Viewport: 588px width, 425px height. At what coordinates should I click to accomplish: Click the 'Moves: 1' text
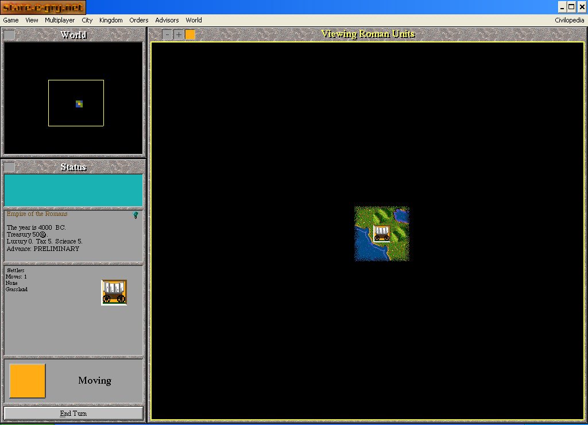pyautogui.click(x=16, y=276)
